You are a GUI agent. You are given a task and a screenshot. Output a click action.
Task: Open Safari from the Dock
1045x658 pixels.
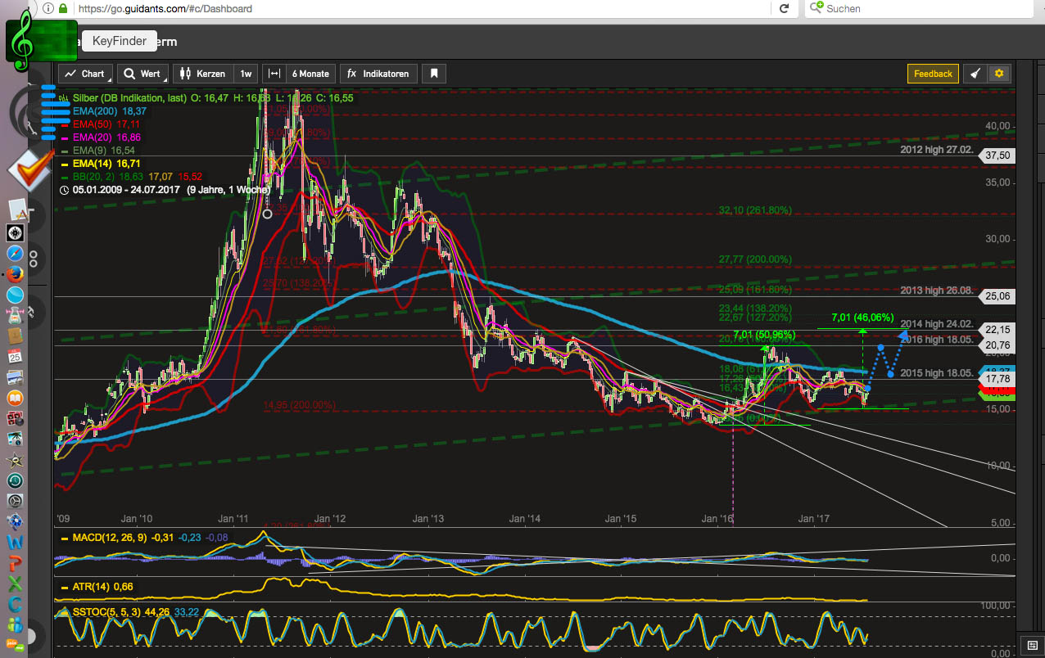[x=16, y=254]
